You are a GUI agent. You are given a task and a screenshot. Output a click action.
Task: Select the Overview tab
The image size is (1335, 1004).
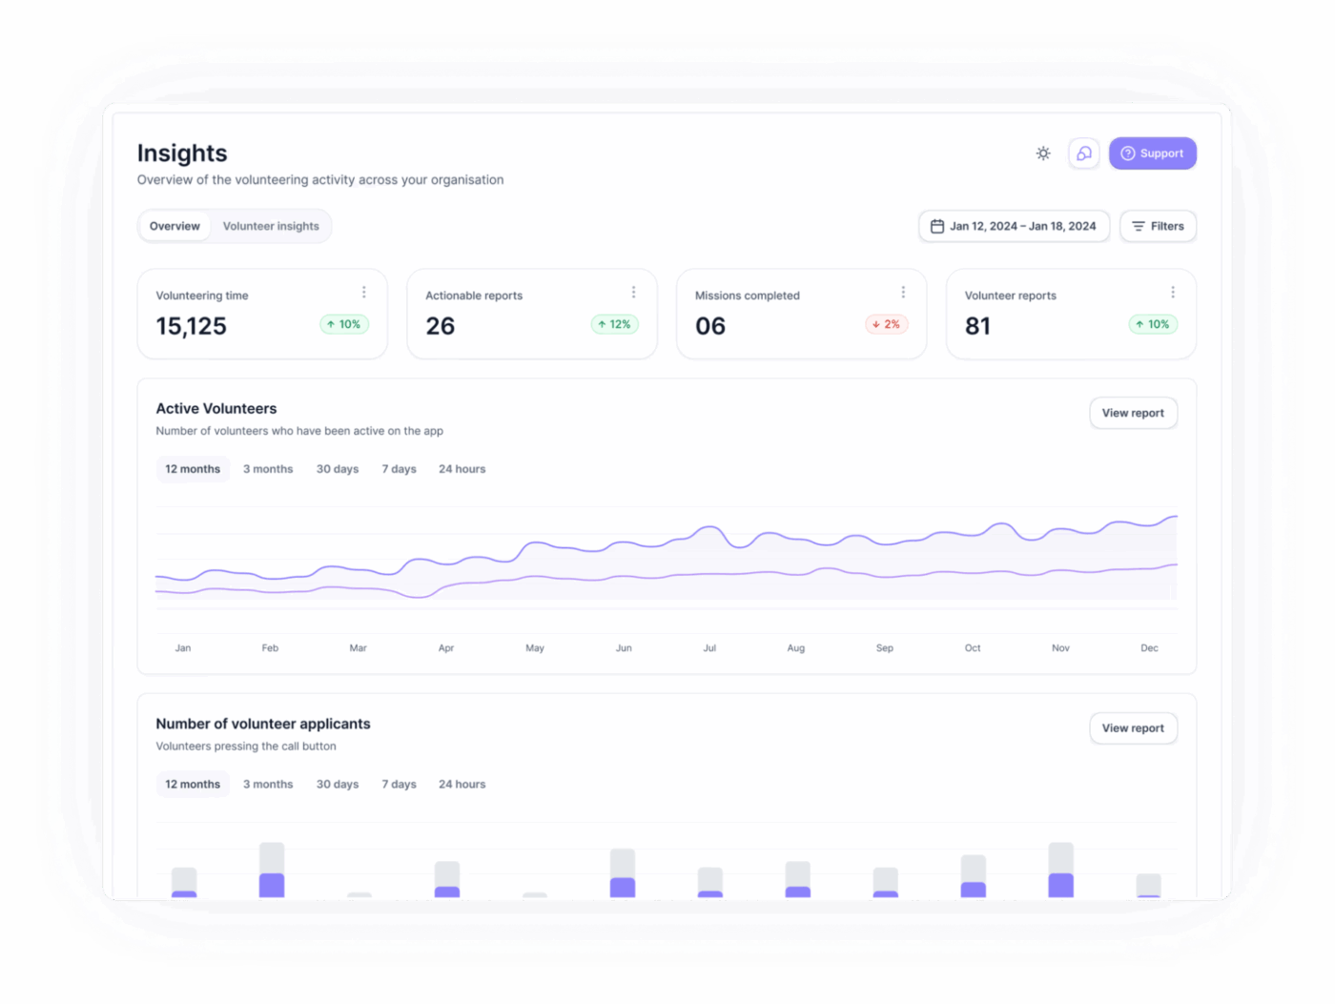click(175, 226)
